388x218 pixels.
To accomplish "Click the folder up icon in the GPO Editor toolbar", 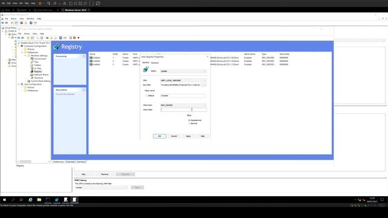I will 28,38.
